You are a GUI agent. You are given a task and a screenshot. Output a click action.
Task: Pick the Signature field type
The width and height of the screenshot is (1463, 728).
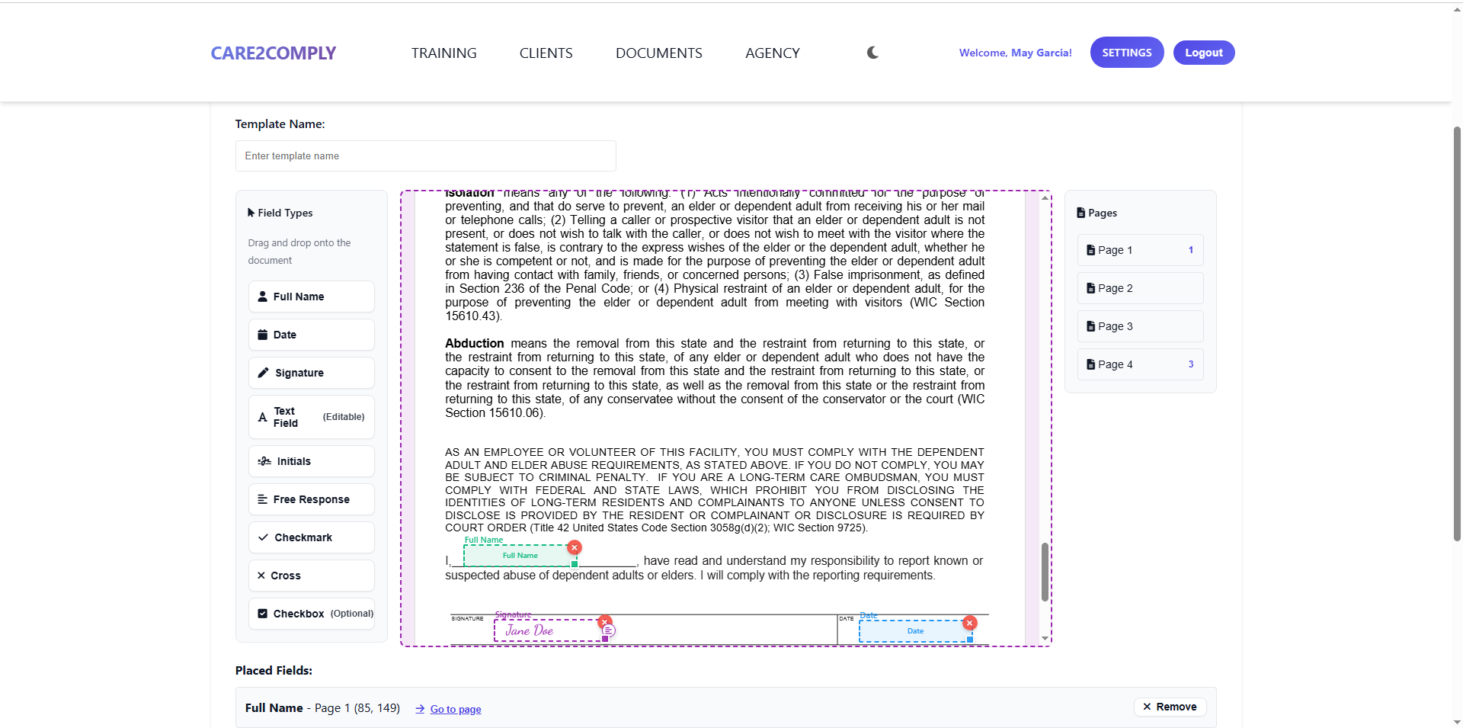[311, 373]
